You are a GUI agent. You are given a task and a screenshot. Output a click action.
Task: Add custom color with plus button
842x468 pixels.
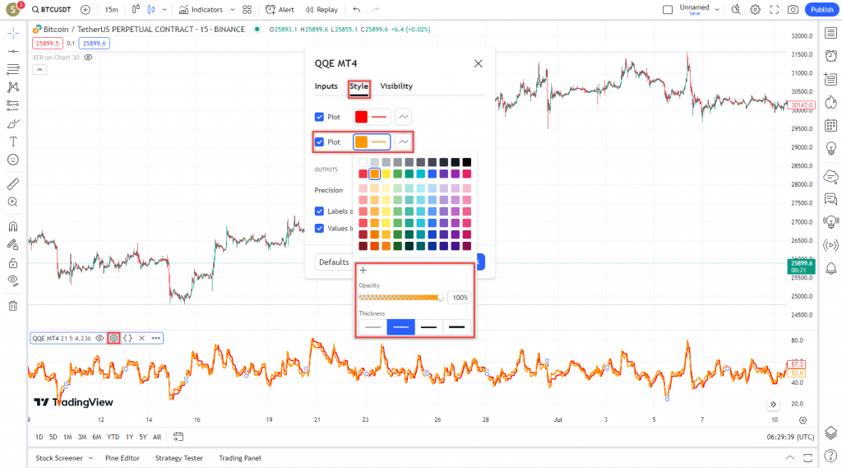click(363, 271)
